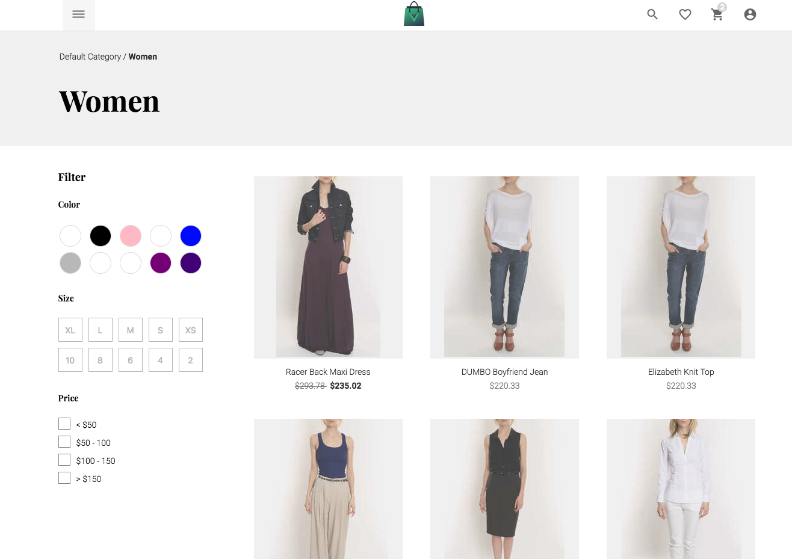Filter by gray color swatch
The image size is (792, 559).
click(70, 263)
